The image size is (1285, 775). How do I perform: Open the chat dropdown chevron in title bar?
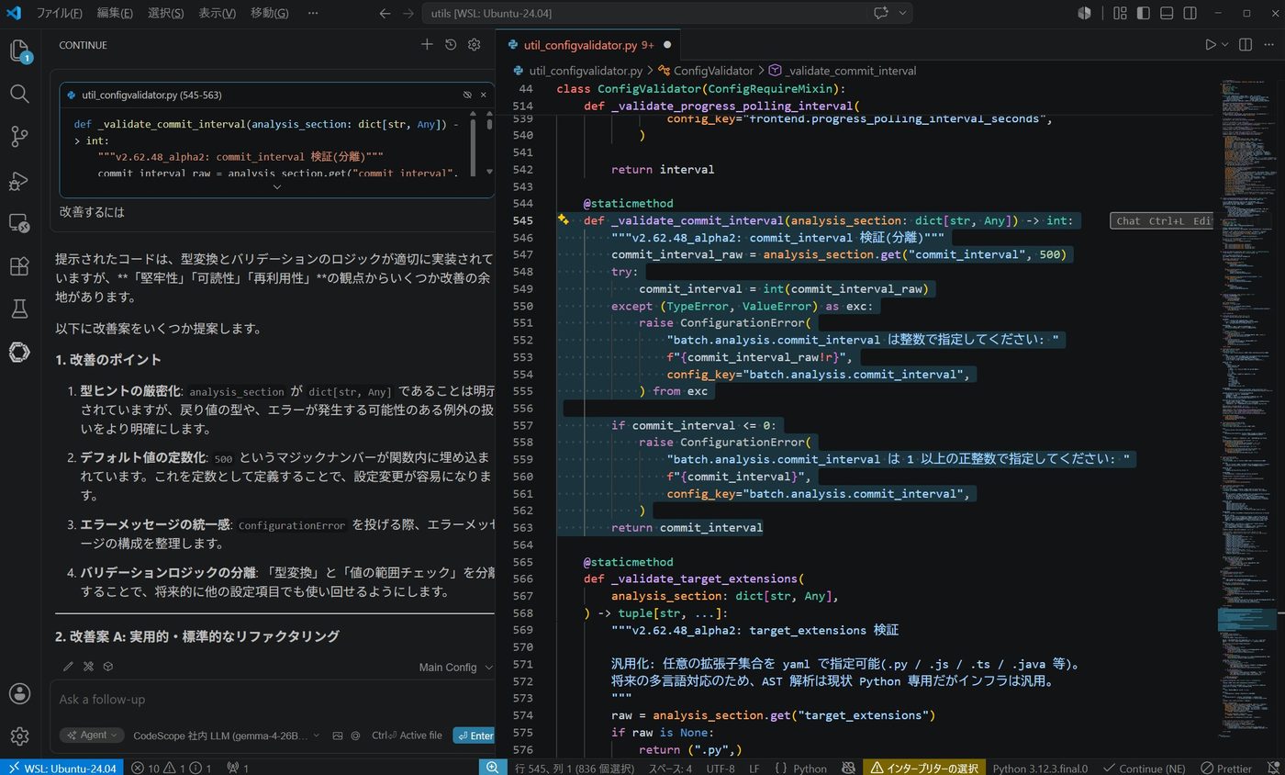point(902,13)
